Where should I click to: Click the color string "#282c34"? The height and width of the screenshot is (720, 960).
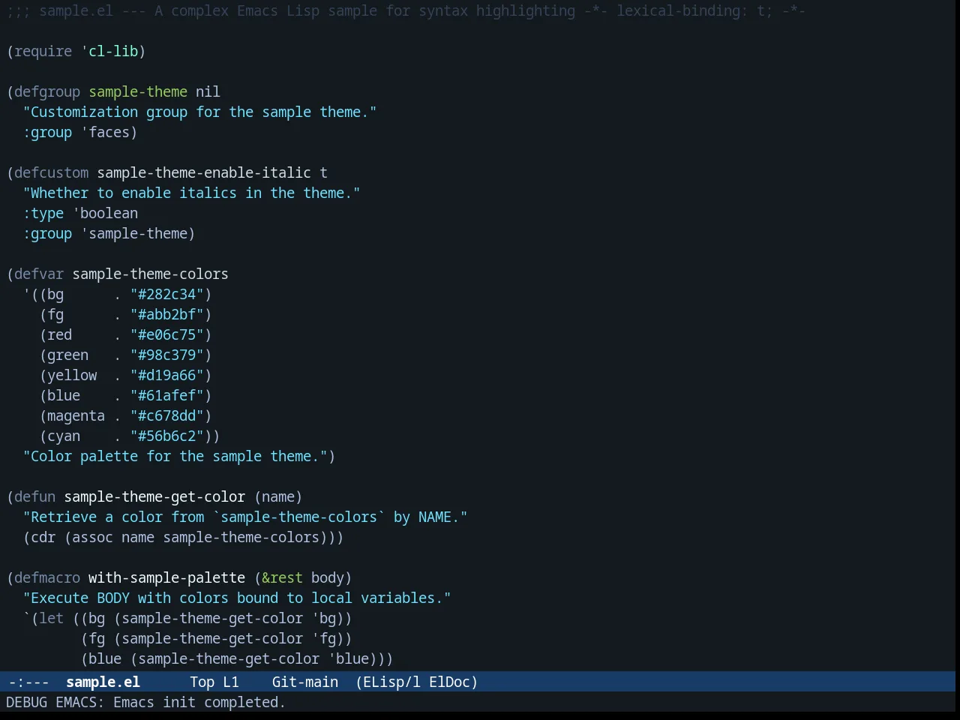tap(166, 294)
